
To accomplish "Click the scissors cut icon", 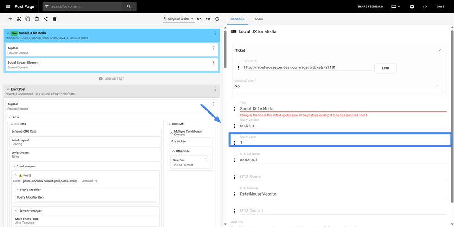I will (19, 19).
